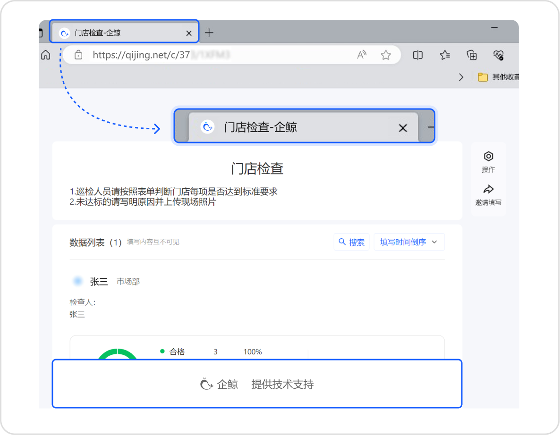Open the Collections icon in the toolbar
This screenshot has width=560, height=436.
pos(472,55)
